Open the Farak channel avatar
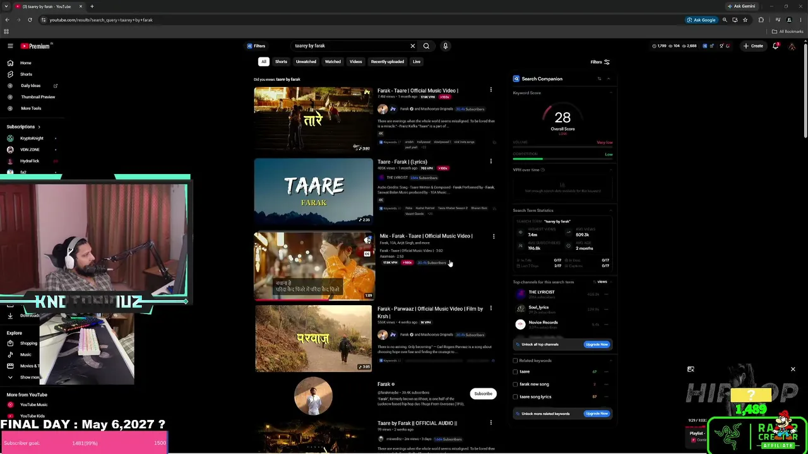This screenshot has width=808, height=454. 313,396
